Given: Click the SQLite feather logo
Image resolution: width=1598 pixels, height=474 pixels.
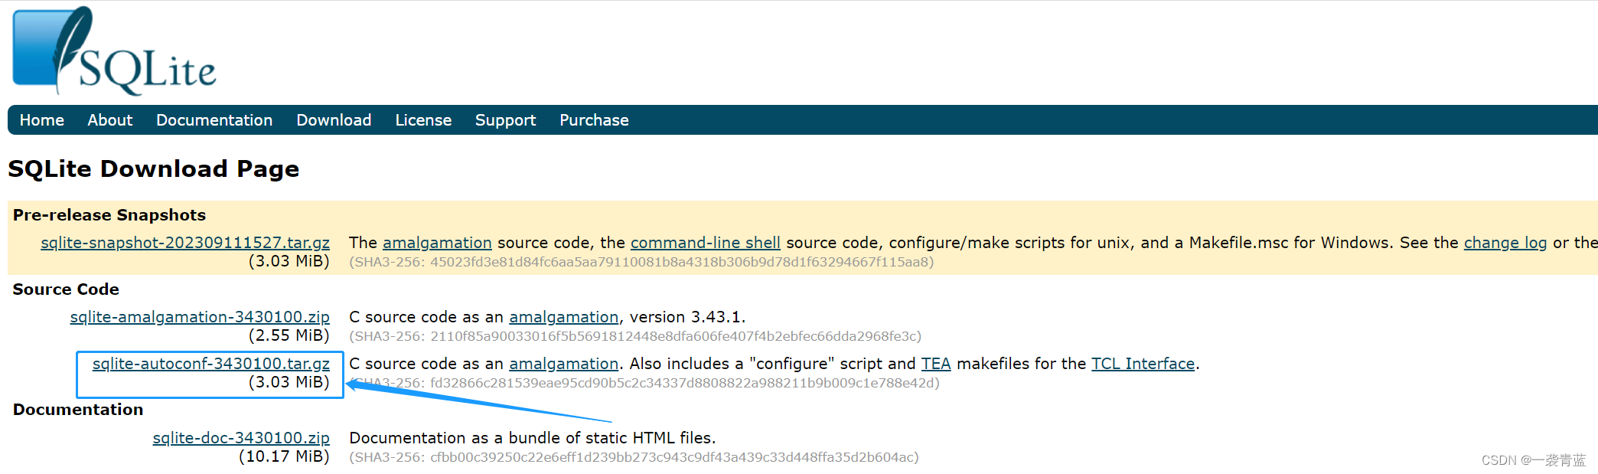Looking at the screenshot, I should click(115, 51).
